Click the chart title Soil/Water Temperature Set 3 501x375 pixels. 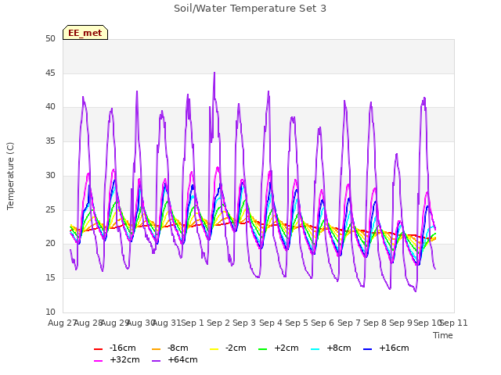point(250,9)
